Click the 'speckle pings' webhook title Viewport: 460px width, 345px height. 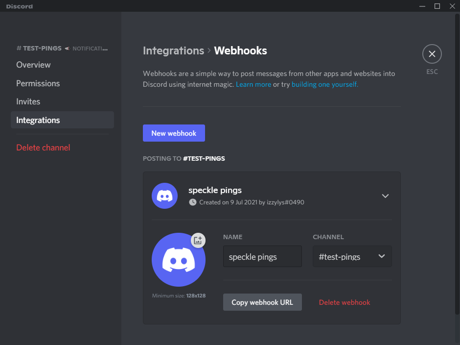coord(215,190)
